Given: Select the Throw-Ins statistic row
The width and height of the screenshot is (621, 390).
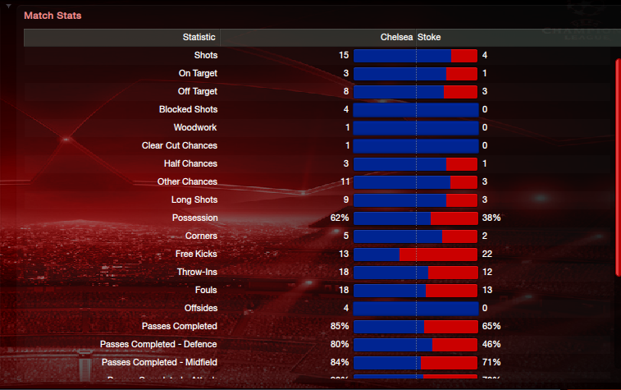Looking at the screenshot, I should point(319,273).
